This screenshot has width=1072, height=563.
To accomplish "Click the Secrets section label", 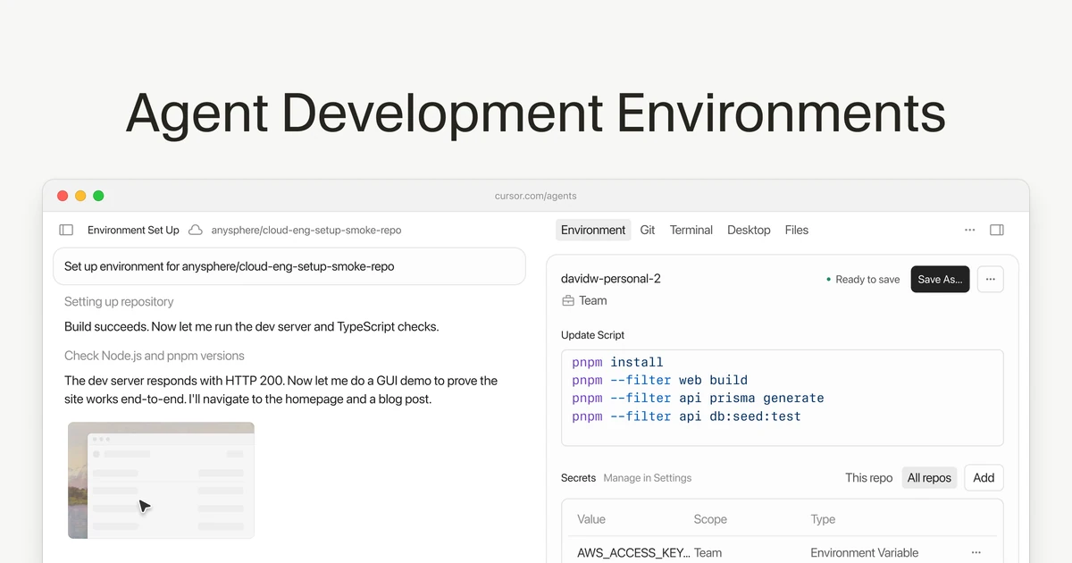I will pos(578,478).
